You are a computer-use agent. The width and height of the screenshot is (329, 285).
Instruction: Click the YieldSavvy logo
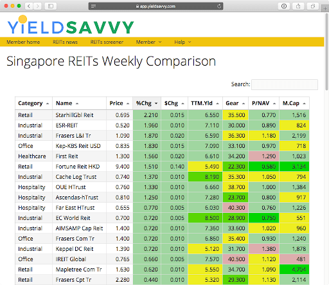coord(71,25)
